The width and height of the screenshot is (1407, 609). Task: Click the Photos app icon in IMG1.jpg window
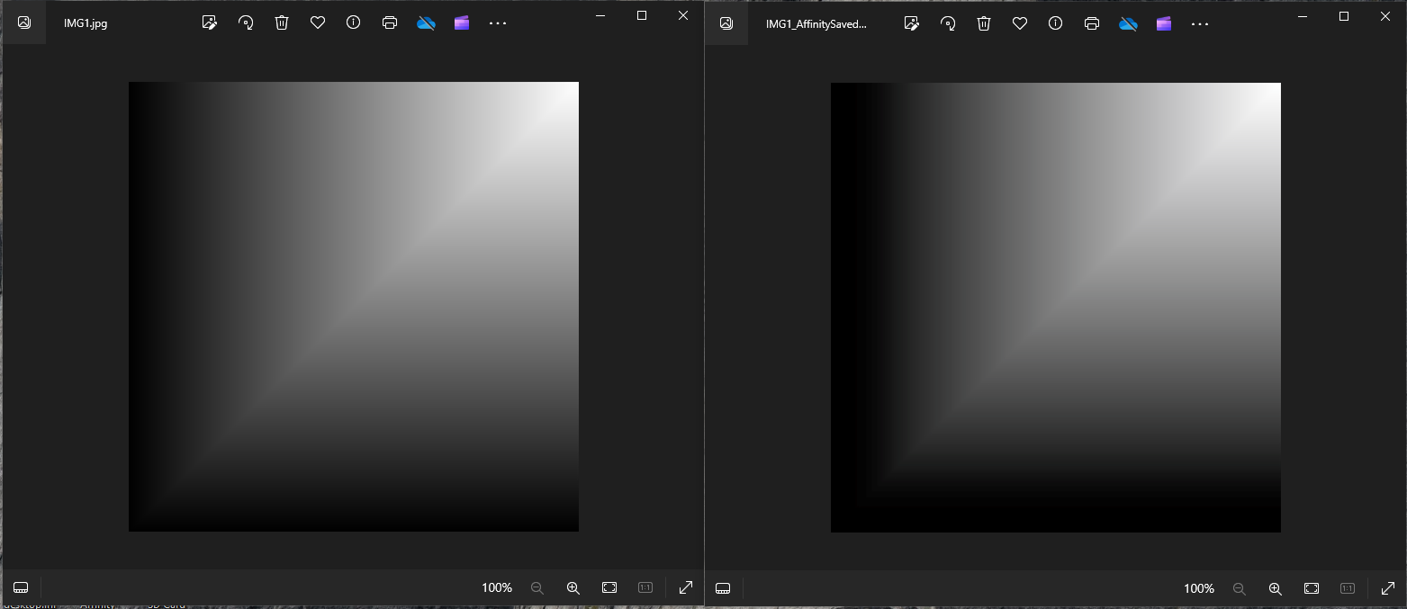[x=24, y=22]
